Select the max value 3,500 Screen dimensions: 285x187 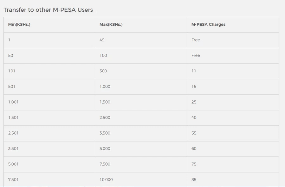[105, 133]
